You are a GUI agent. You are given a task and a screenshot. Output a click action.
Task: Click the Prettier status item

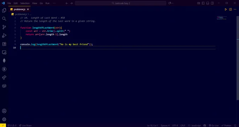(226, 126)
